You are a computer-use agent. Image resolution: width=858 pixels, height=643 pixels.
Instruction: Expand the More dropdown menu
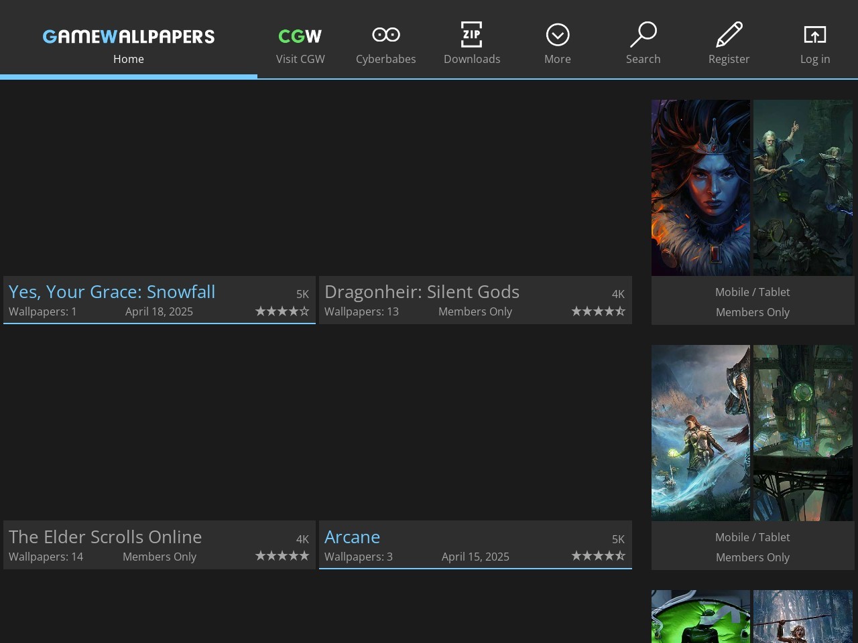(557, 35)
